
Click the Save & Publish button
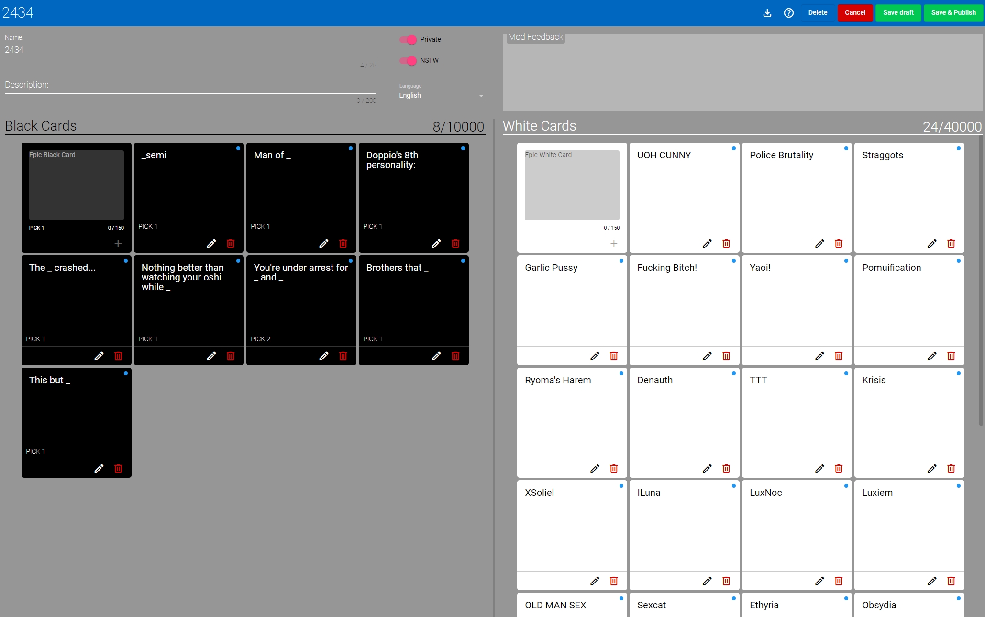coord(953,13)
